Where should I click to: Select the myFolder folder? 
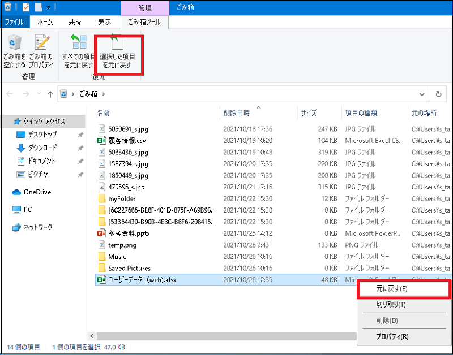coord(122,198)
